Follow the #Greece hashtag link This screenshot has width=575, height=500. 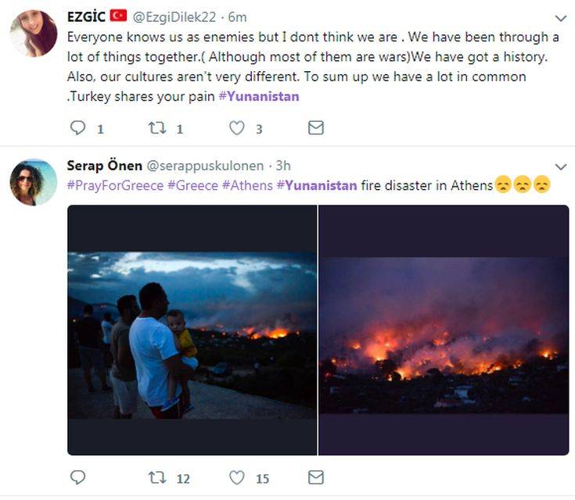coord(192,185)
